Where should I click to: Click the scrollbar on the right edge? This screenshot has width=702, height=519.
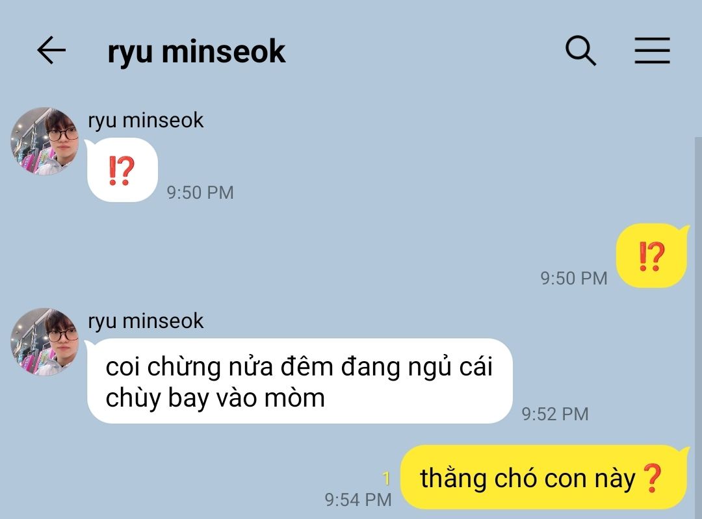pyautogui.click(x=698, y=328)
